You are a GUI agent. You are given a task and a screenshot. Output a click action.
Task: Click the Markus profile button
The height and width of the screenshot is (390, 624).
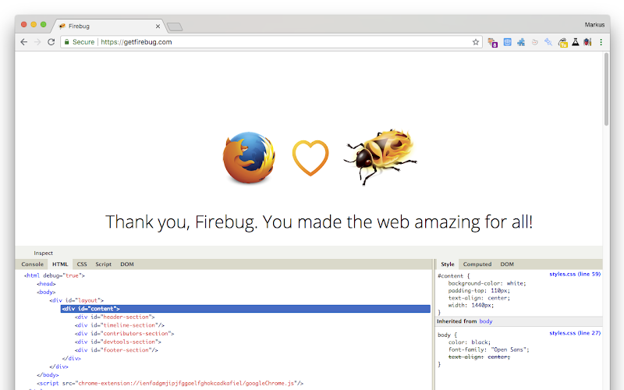tap(594, 25)
